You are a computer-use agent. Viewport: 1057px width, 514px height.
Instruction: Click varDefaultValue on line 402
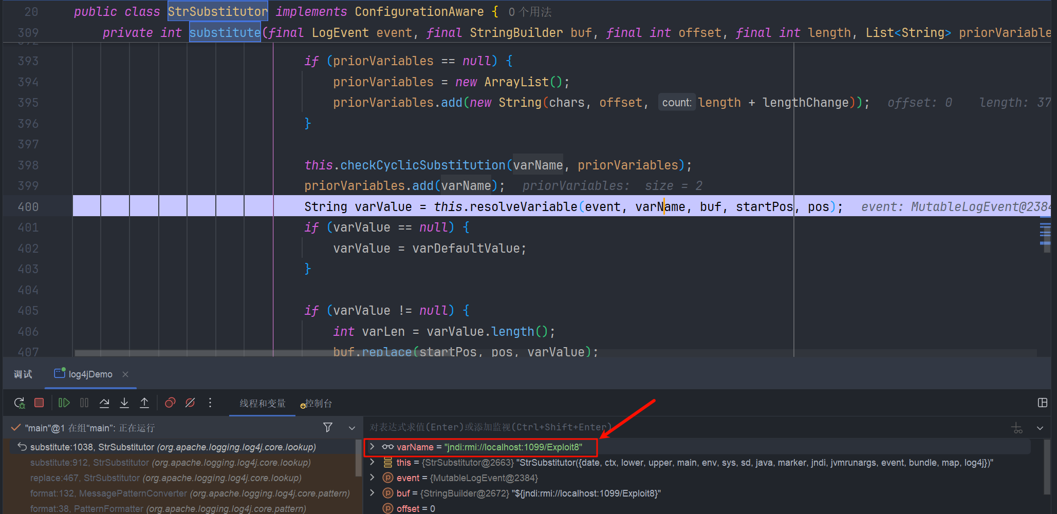(x=466, y=248)
